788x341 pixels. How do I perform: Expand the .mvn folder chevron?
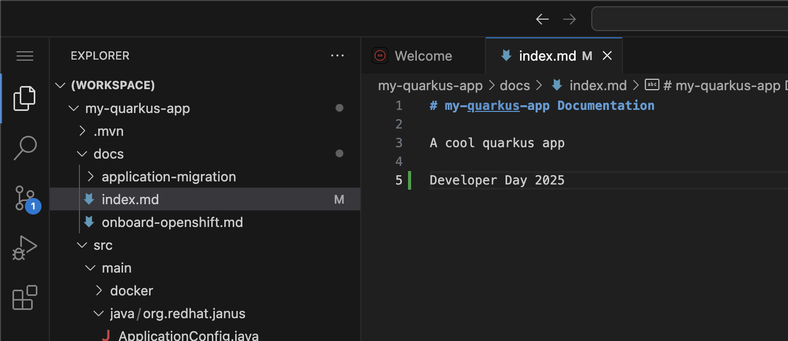(x=82, y=131)
